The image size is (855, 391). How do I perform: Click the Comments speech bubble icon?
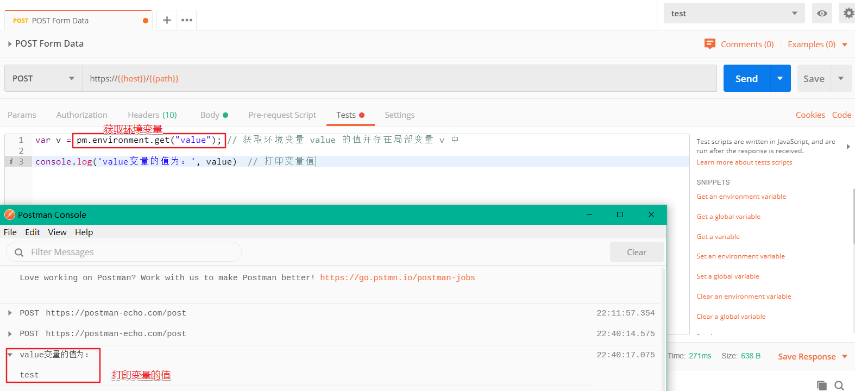709,44
